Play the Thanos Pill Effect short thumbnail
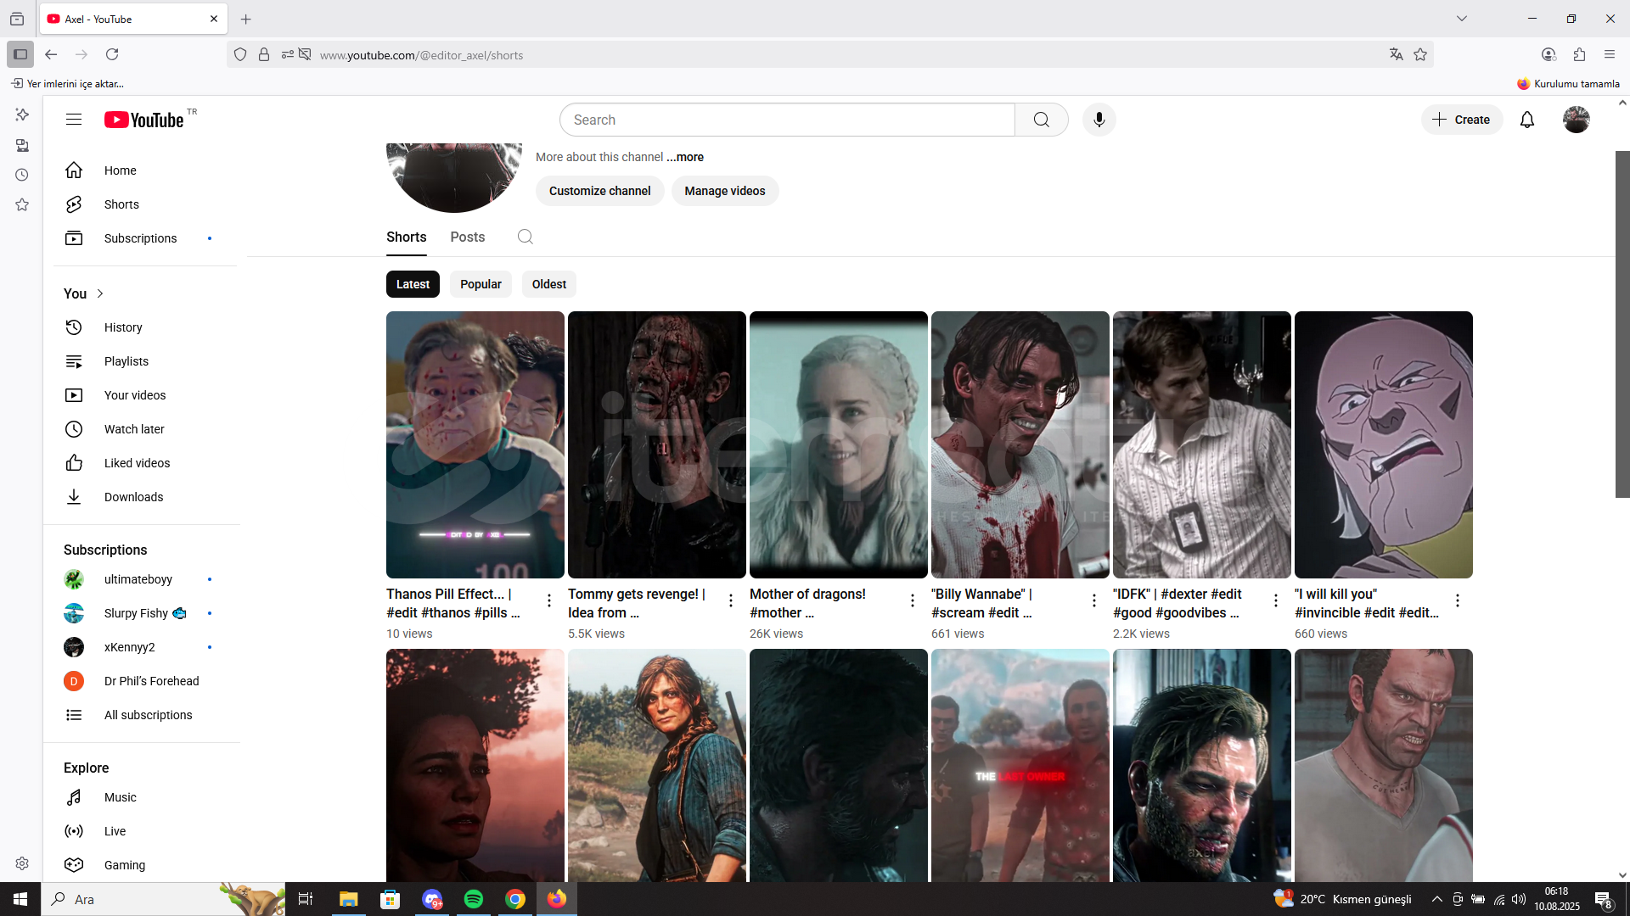 [475, 444]
